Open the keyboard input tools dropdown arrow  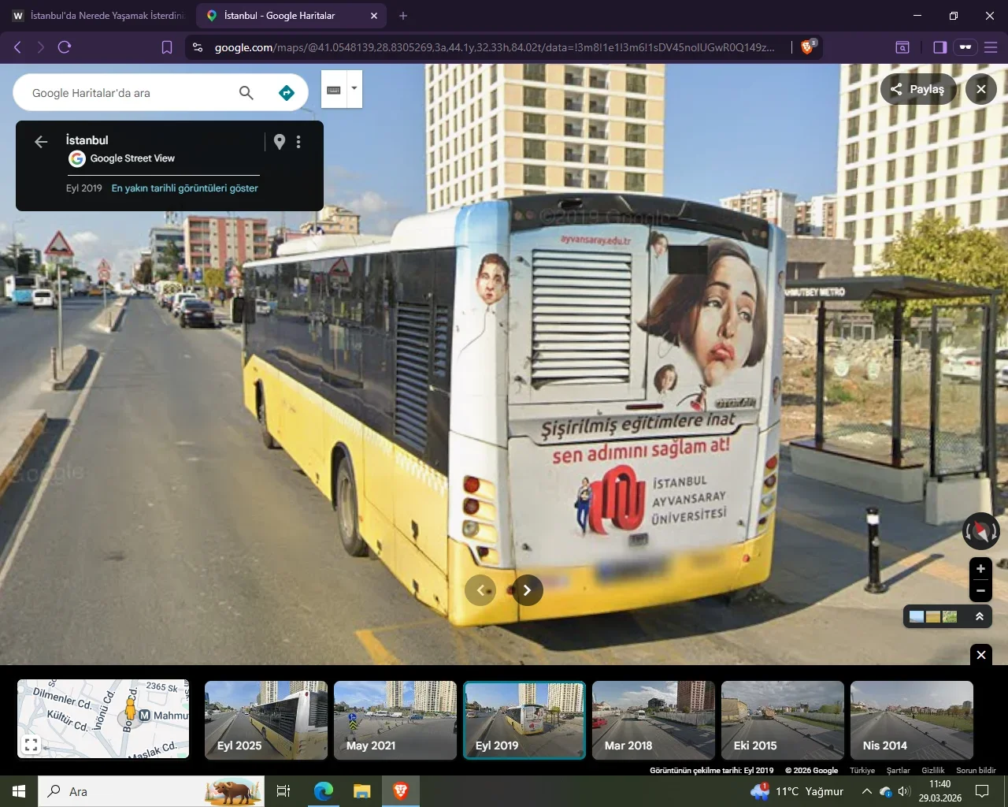[354, 88]
